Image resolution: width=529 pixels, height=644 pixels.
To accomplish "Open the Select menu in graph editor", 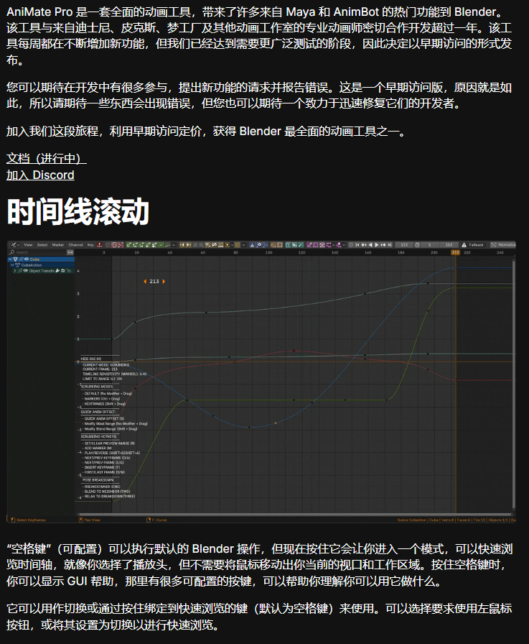I will 42,245.
